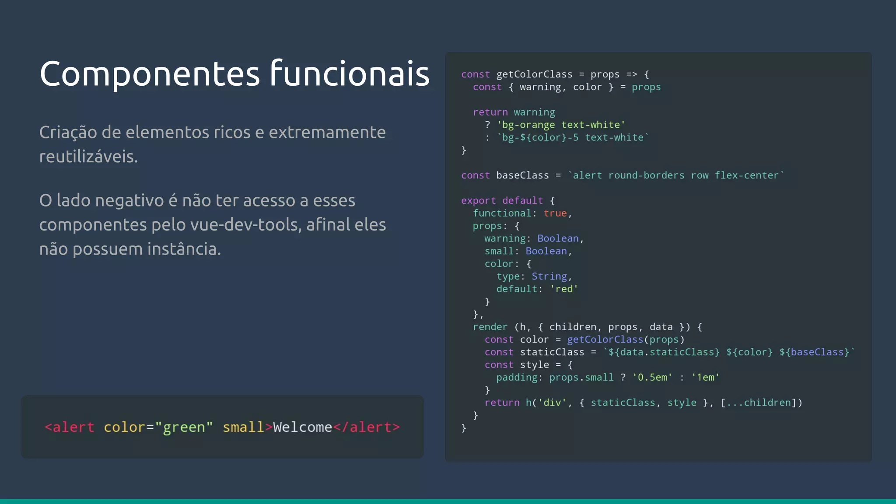896x504 pixels.
Task: Click the paragraph starting 'O lado negativo'
Action: [x=213, y=224]
